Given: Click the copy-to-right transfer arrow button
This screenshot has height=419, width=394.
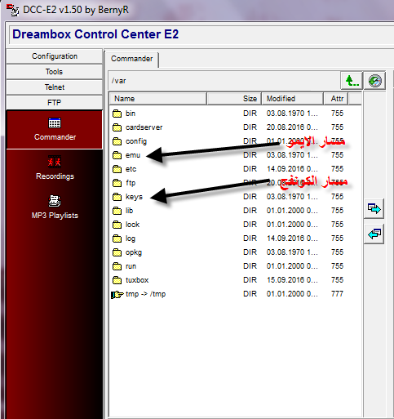Looking at the screenshot, I should [374, 208].
